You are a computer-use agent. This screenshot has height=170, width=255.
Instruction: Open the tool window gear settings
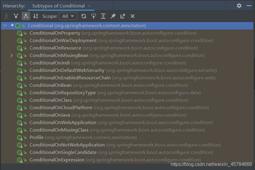pos(239,6)
